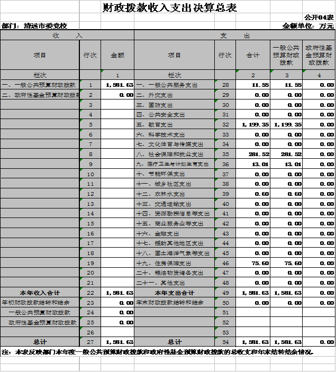Click the 本年支出合计 cell
336x372 pixels.
point(175,293)
